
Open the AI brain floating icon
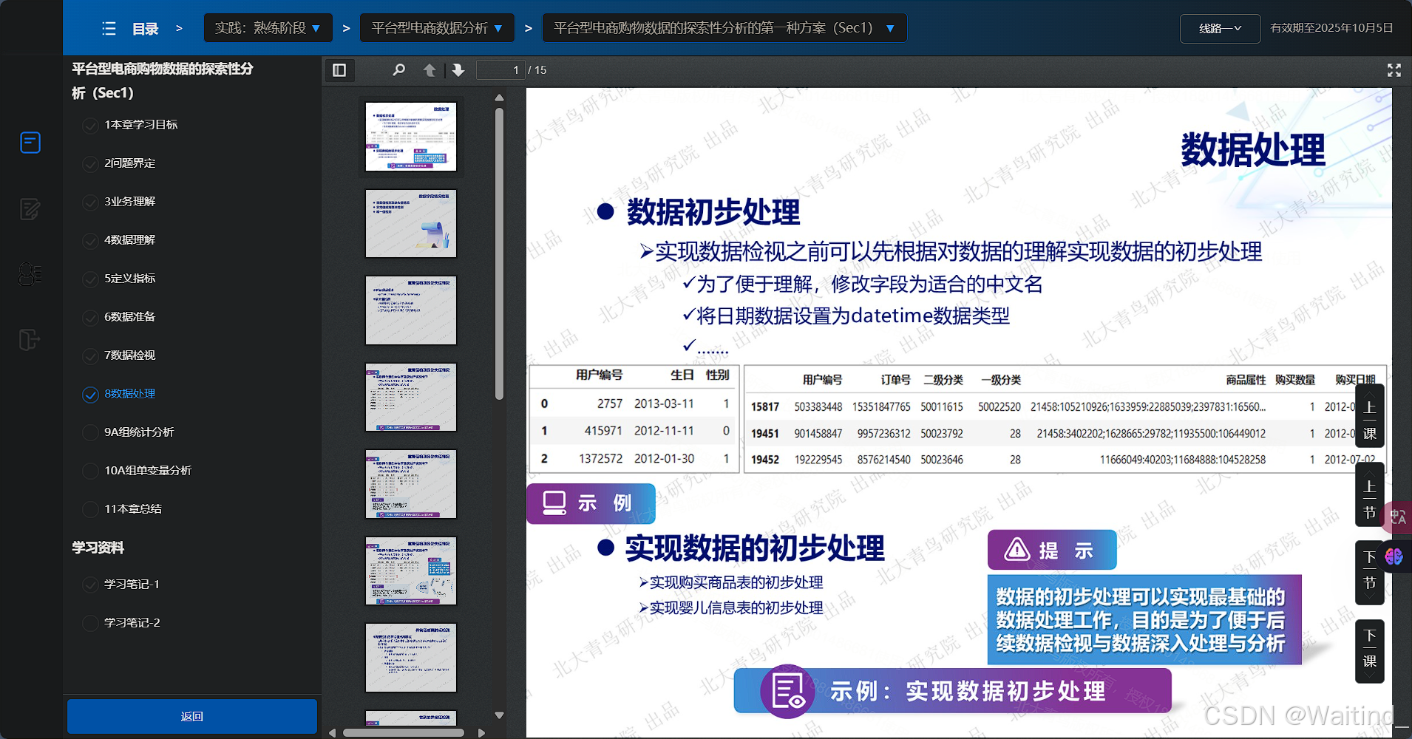tap(1394, 556)
